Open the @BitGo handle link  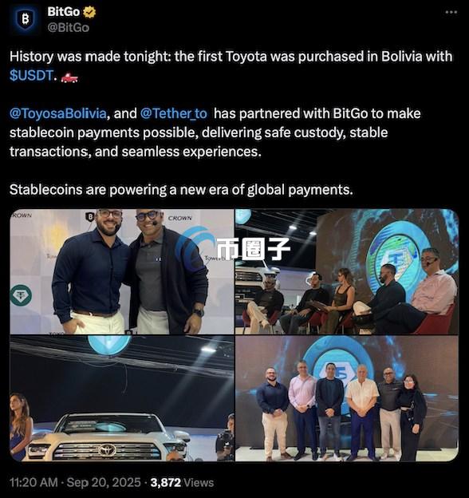(69, 28)
